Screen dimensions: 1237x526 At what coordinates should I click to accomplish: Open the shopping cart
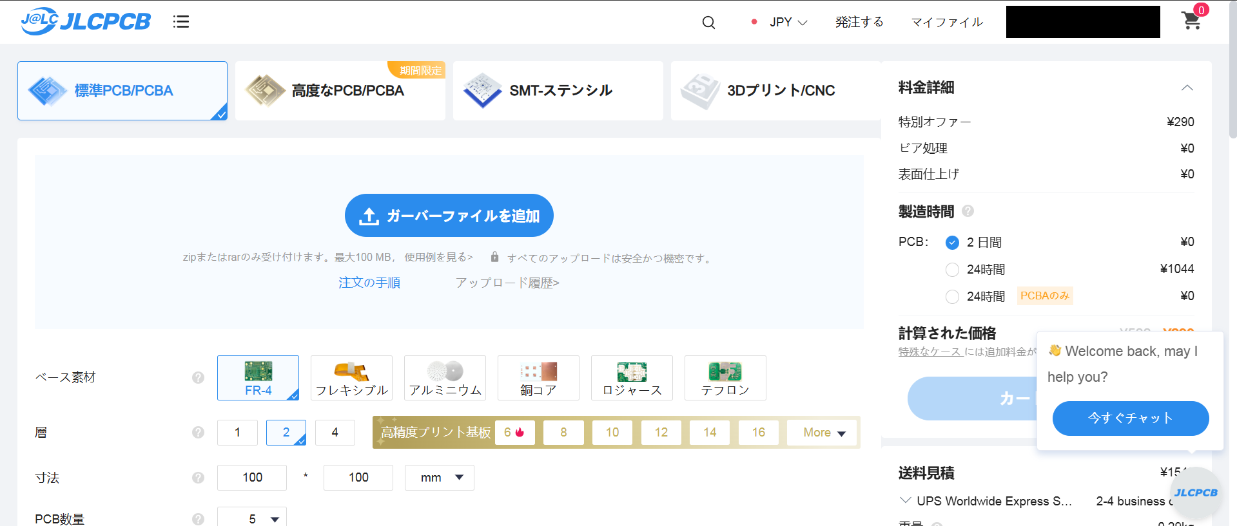1191,21
